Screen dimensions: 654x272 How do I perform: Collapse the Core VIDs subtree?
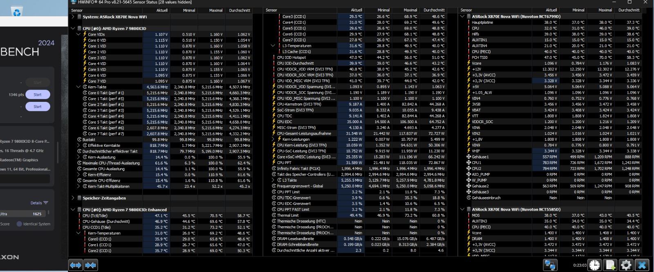[x=79, y=34]
